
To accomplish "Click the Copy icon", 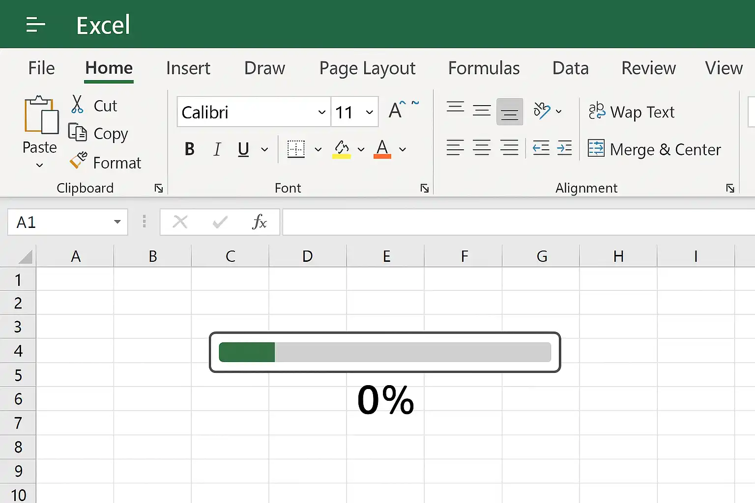I will pyautogui.click(x=77, y=133).
